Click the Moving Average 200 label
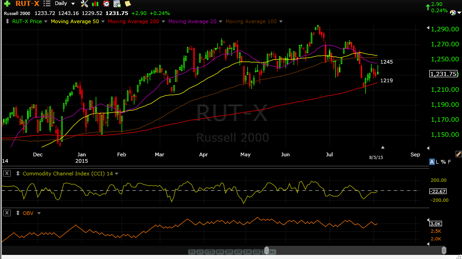The image size is (462, 259). point(133,21)
